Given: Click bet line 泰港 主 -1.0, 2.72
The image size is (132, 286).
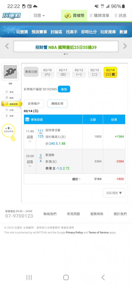Looking at the screenshot, I should pyautogui.click(x=57, y=168).
